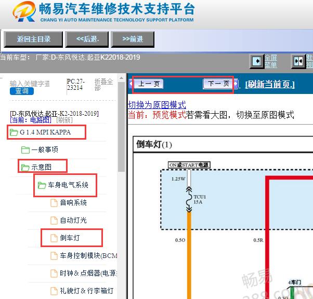313x299 pixels.
Task: Click 刷新当前页 link
Action: [x=270, y=84]
